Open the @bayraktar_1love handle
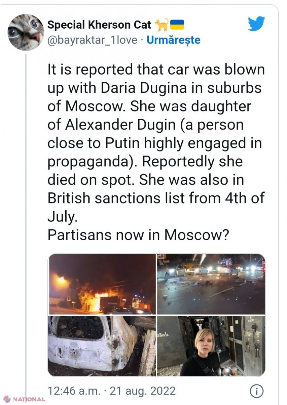287x405 pixels. click(92, 40)
